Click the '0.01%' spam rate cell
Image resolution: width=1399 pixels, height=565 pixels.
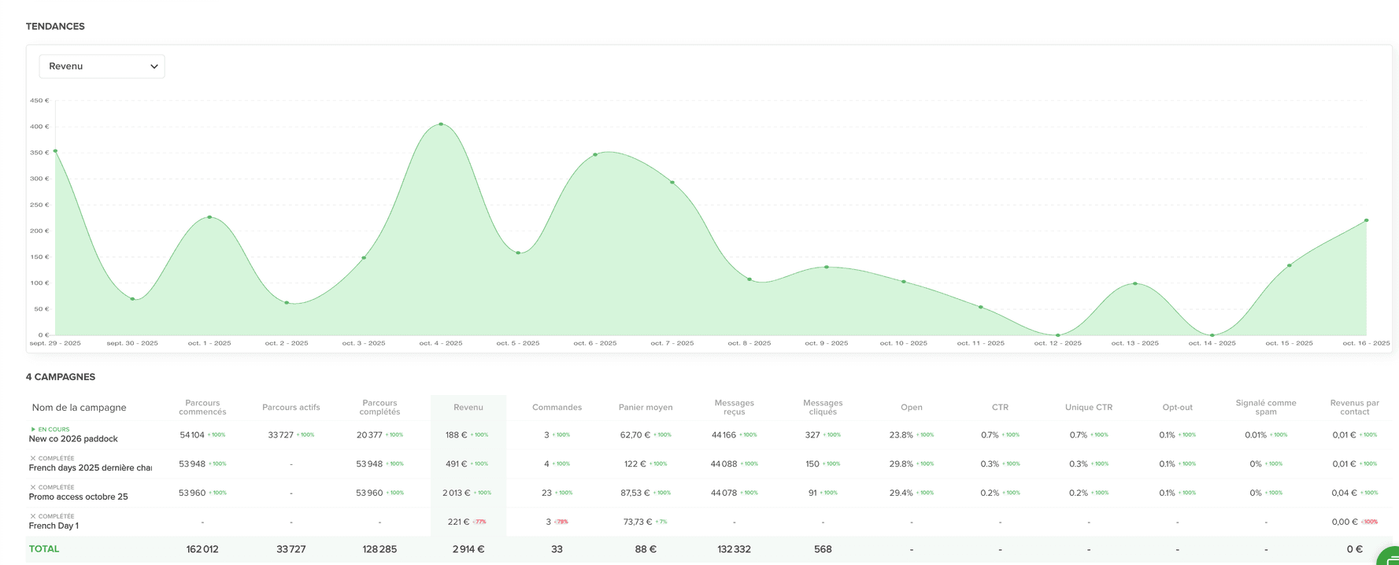[x=1256, y=435]
